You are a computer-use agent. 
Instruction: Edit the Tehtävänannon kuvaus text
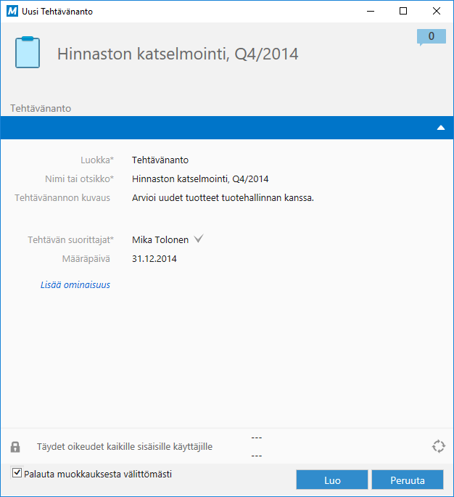pos(223,197)
